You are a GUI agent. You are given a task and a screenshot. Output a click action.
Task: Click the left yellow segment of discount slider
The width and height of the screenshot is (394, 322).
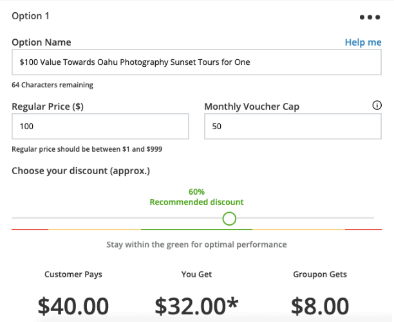[x=94, y=229]
